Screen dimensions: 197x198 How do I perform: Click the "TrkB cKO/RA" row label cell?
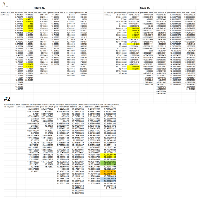(x=6, y=13)
